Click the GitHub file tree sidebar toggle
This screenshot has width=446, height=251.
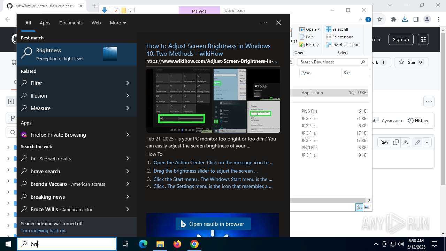(x=11, y=101)
